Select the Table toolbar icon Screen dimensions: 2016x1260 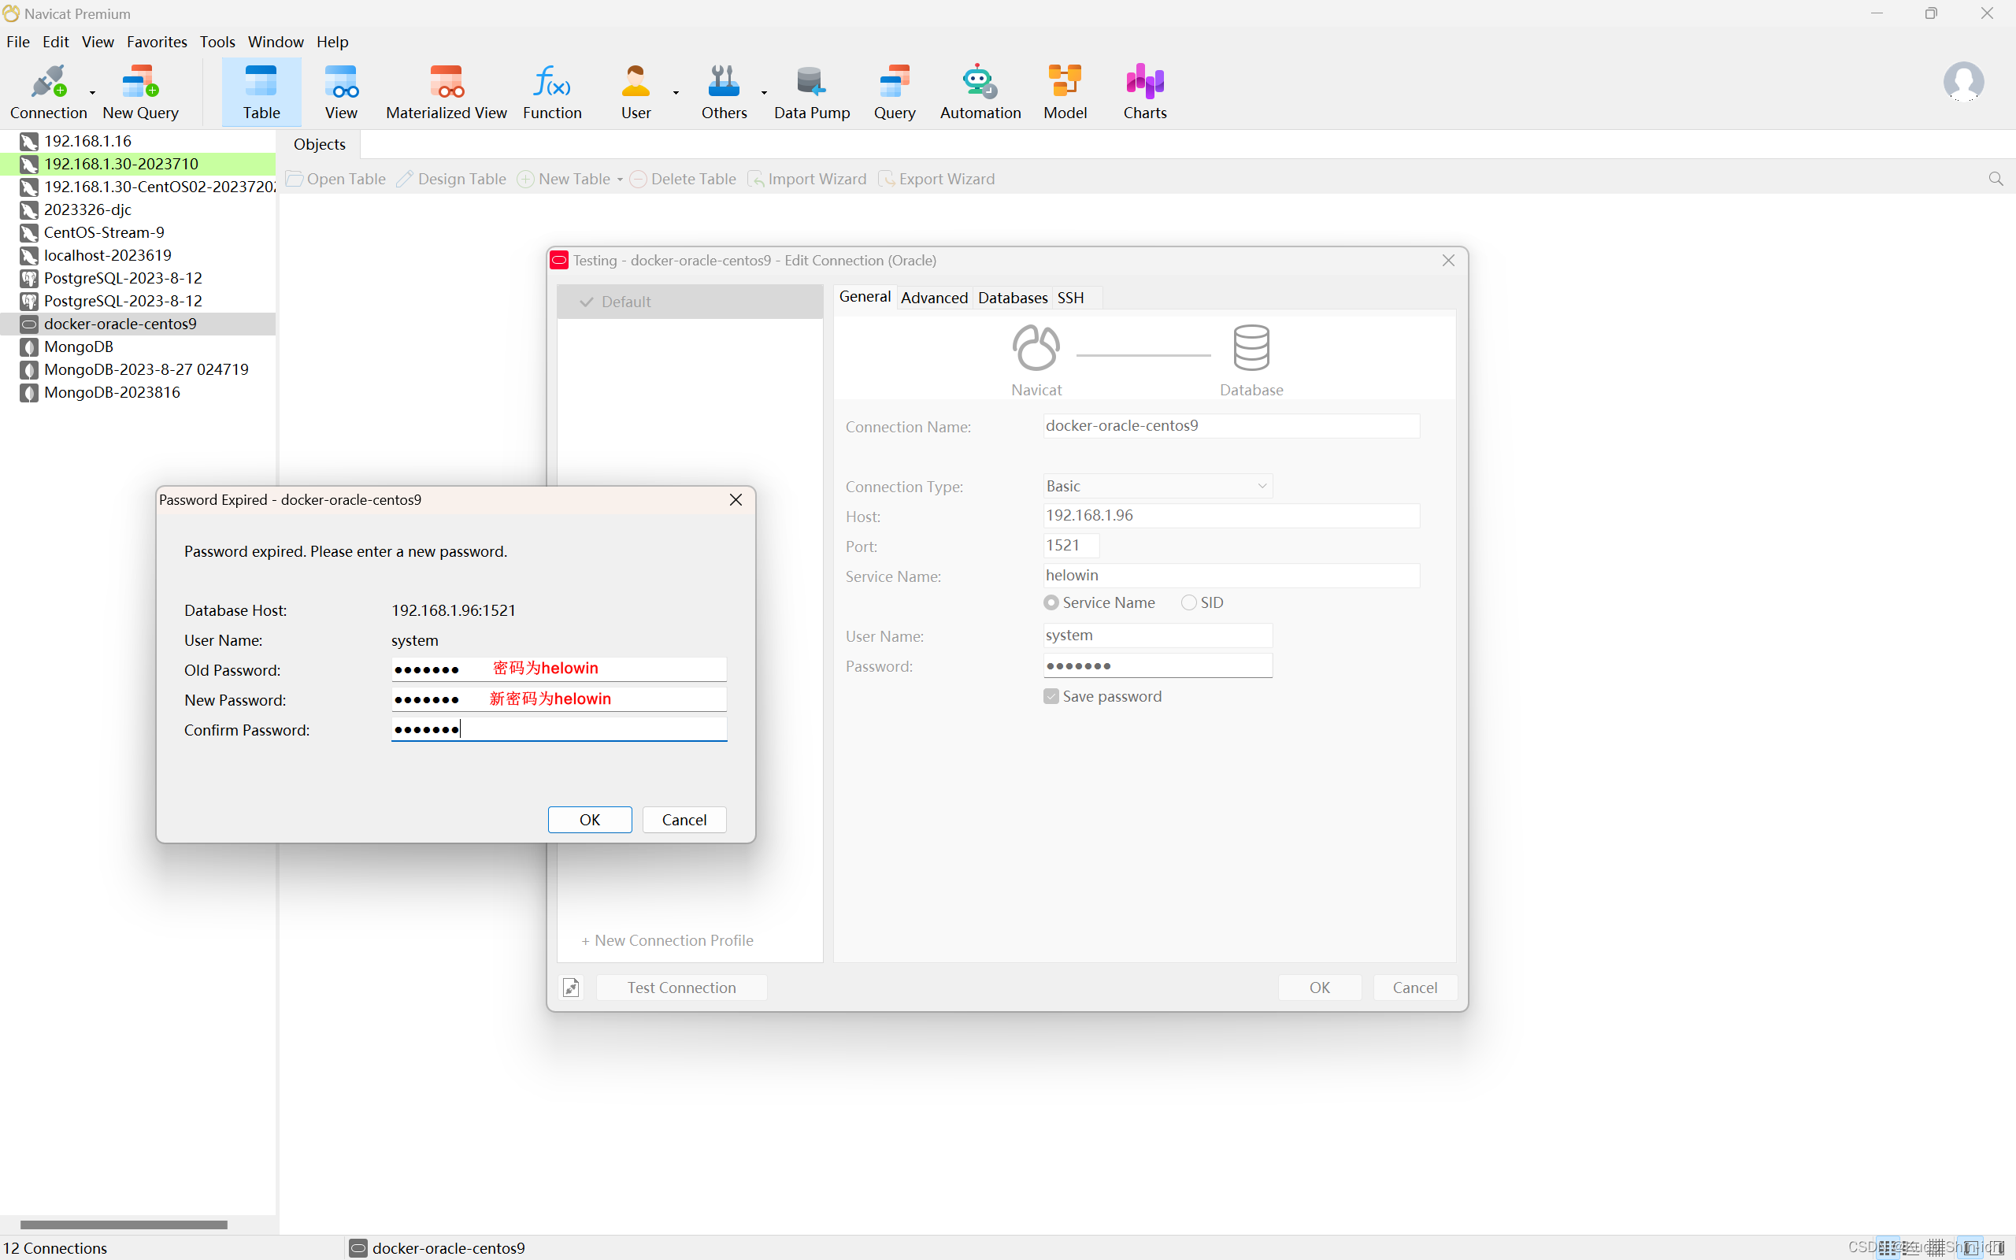[x=261, y=92]
